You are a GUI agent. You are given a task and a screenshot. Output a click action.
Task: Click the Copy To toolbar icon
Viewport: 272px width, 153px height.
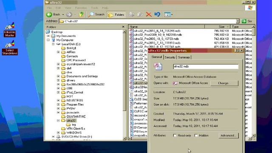pos(140,14)
